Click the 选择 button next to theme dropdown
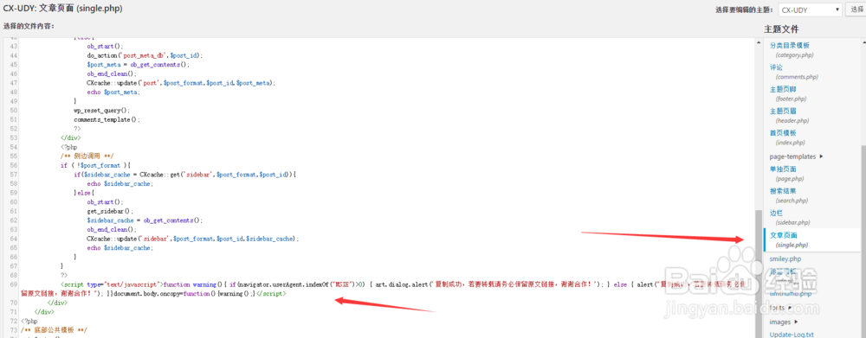Image resolution: width=866 pixels, height=338 pixels. (856, 10)
